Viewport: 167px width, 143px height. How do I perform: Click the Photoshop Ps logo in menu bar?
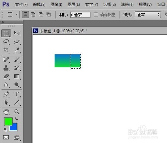pyautogui.click(x=6, y=4)
